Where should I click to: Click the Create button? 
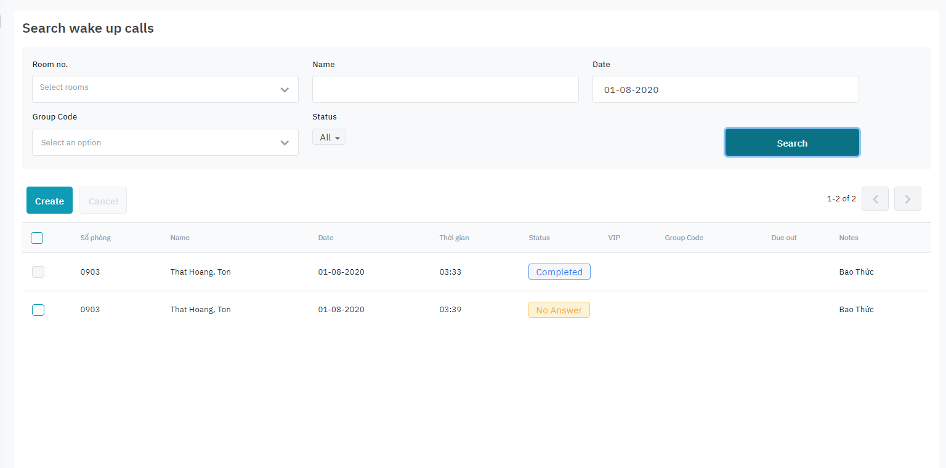pyautogui.click(x=49, y=201)
